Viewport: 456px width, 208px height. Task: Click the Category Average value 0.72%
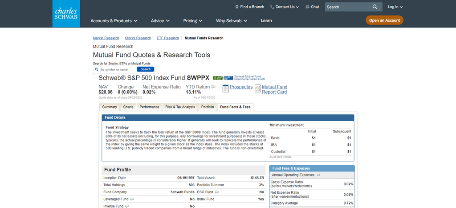[348, 204]
